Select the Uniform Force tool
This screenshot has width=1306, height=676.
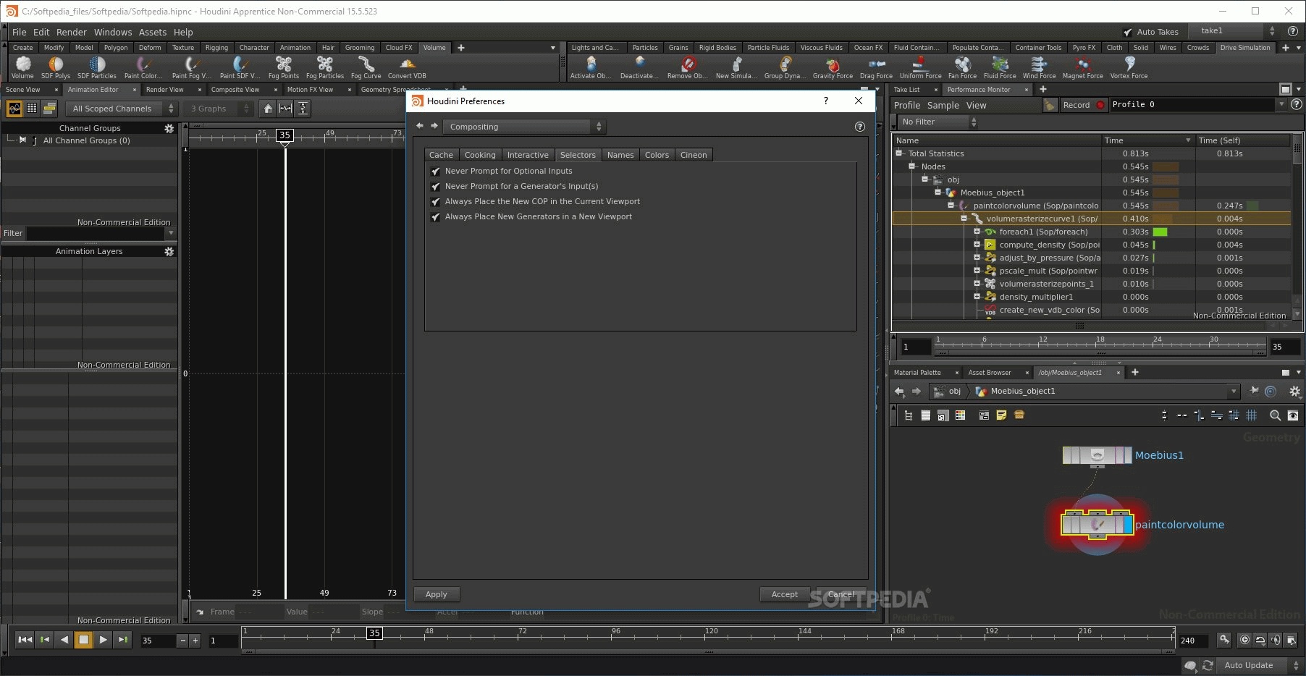(x=921, y=67)
